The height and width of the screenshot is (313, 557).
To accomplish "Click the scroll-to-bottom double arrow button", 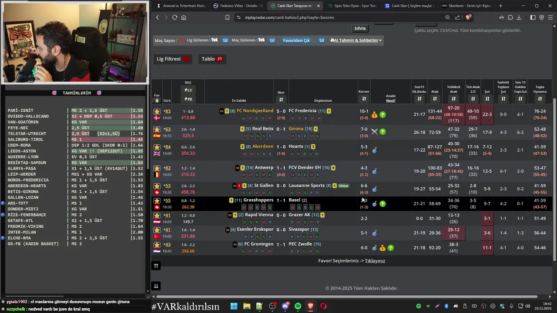I will tap(156, 286).
